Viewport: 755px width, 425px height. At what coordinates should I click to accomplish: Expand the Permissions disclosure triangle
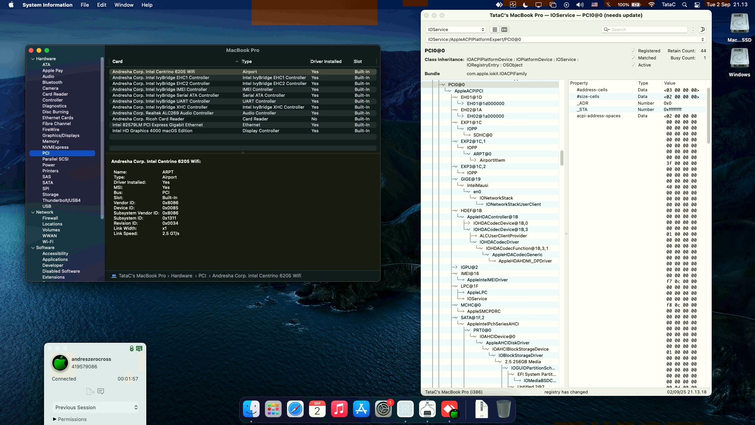point(55,419)
